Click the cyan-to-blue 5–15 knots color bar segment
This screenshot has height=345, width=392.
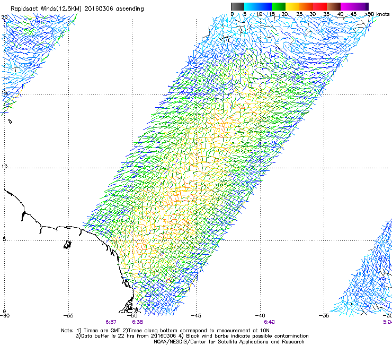pyautogui.click(x=258, y=6)
